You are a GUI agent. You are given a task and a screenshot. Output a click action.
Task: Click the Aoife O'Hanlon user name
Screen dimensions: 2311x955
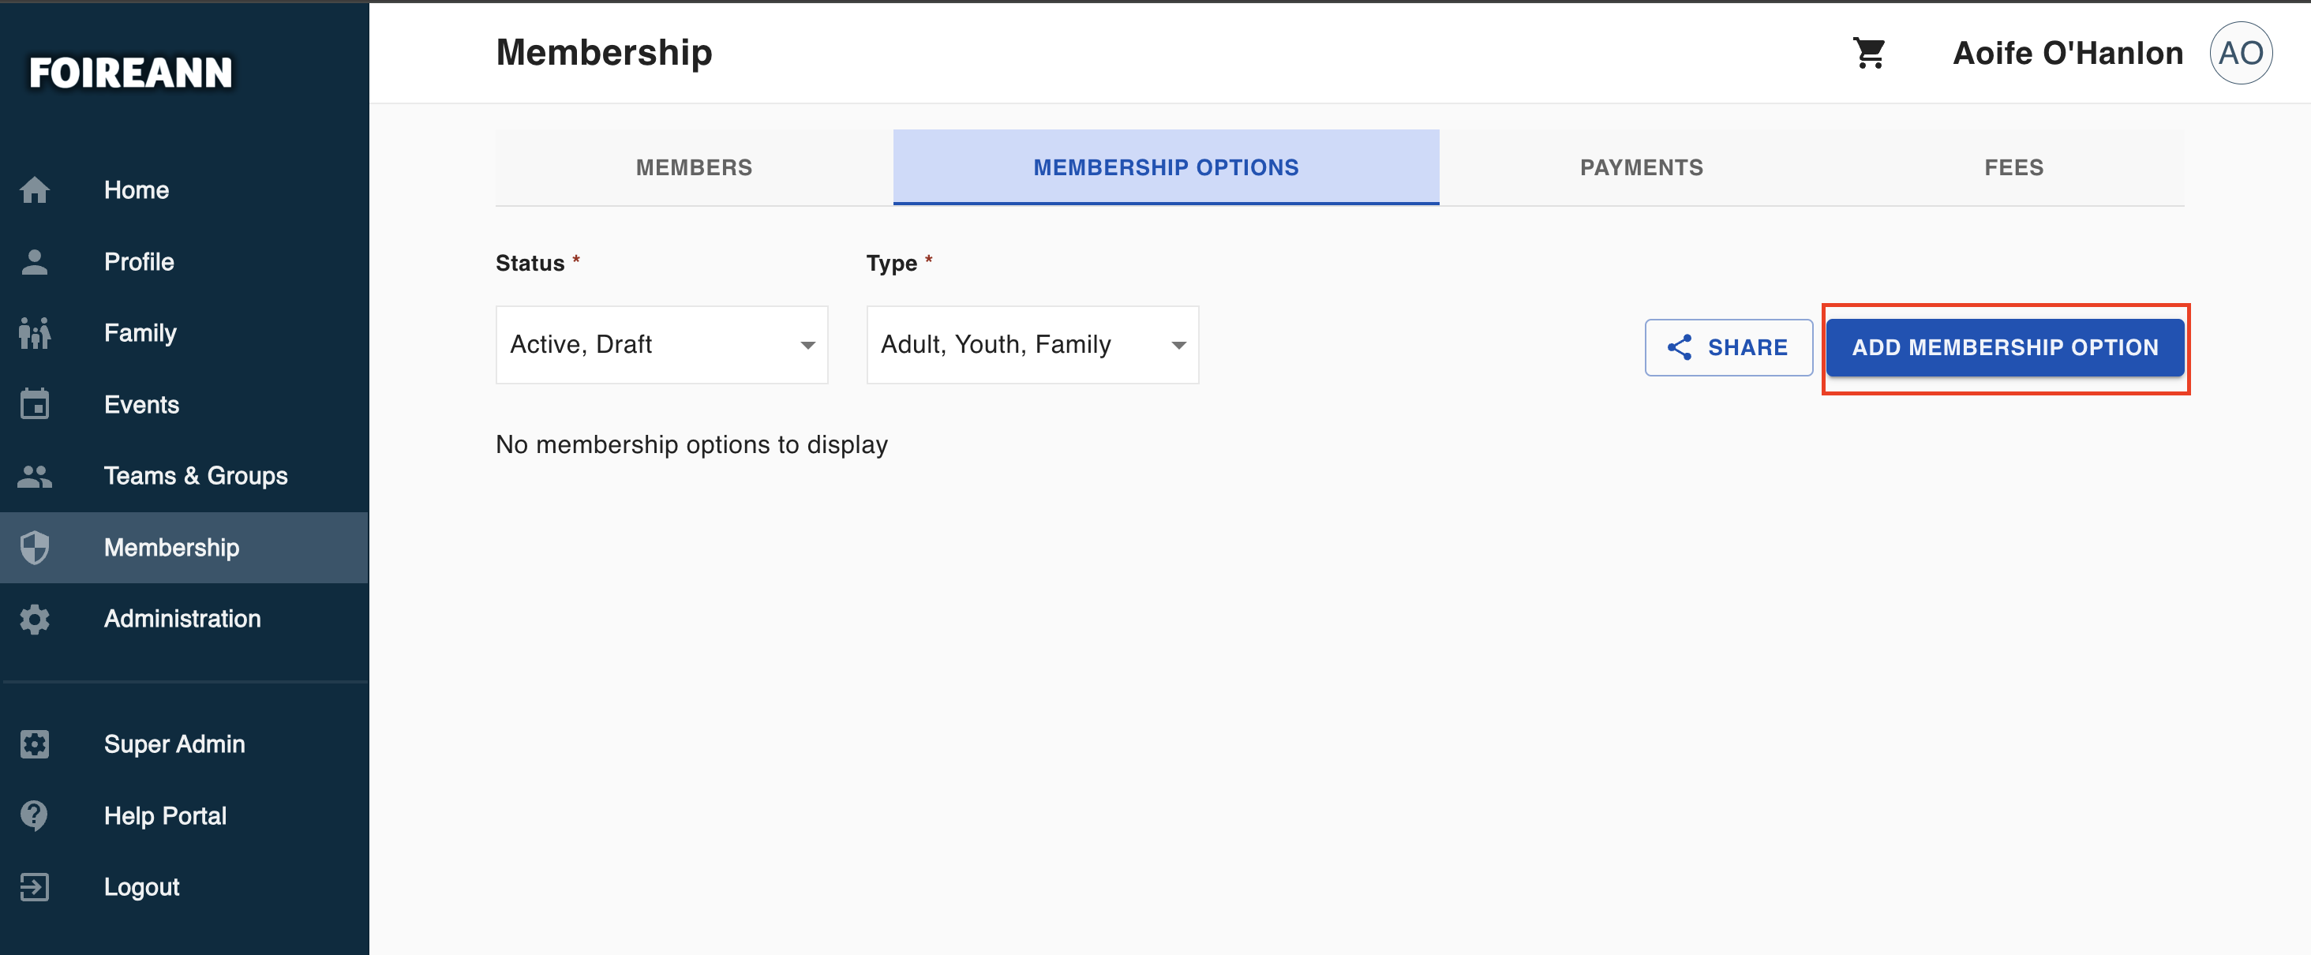pos(2067,53)
